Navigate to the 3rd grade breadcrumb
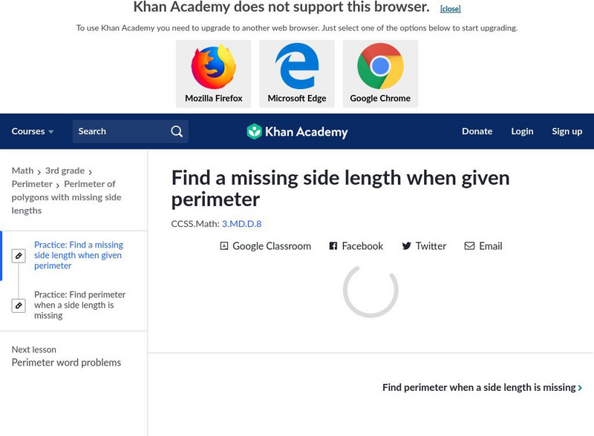This screenshot has width=594, height=436. click(65, 171)
